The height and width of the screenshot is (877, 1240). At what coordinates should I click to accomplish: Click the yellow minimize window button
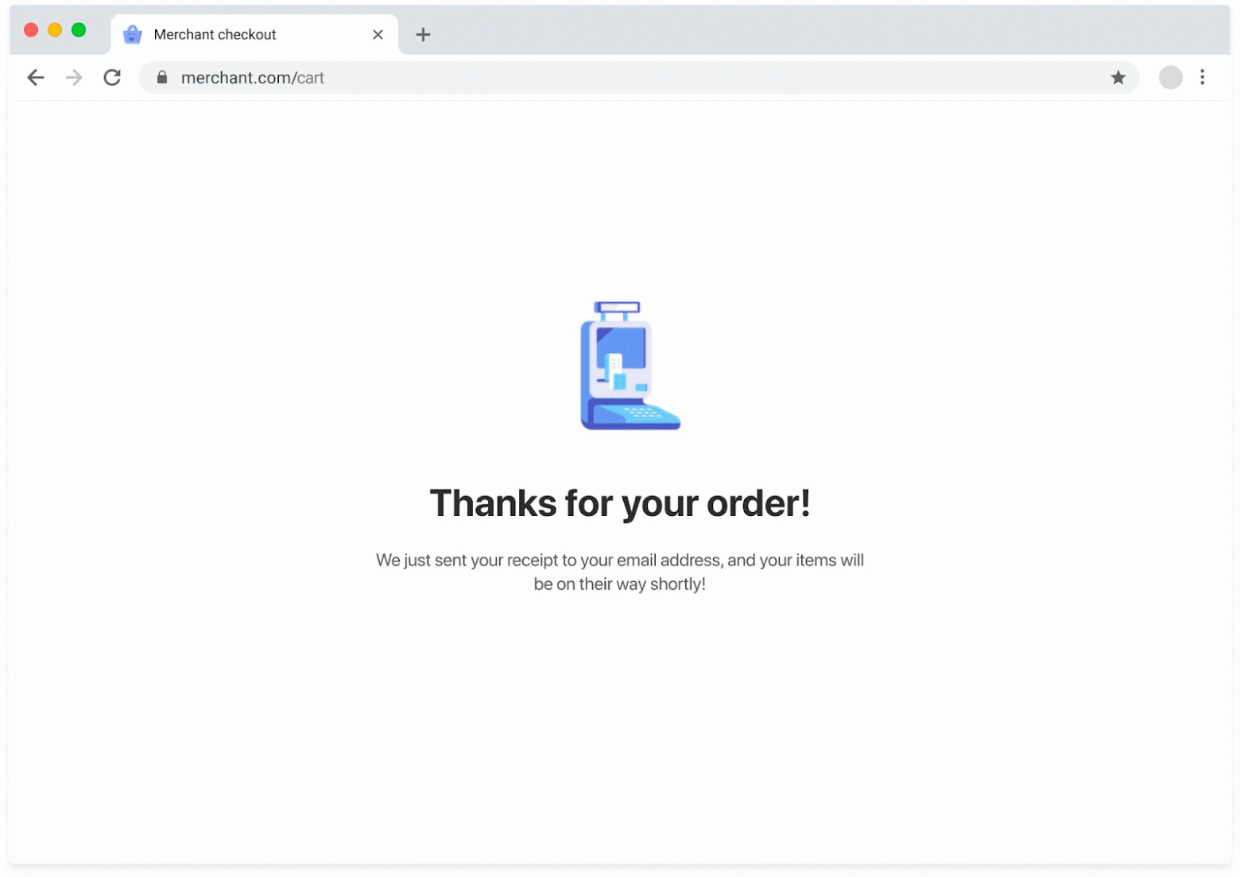55,30
